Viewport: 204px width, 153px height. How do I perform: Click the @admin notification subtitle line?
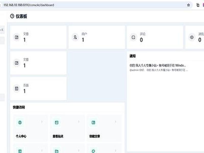tap(159, 70)
